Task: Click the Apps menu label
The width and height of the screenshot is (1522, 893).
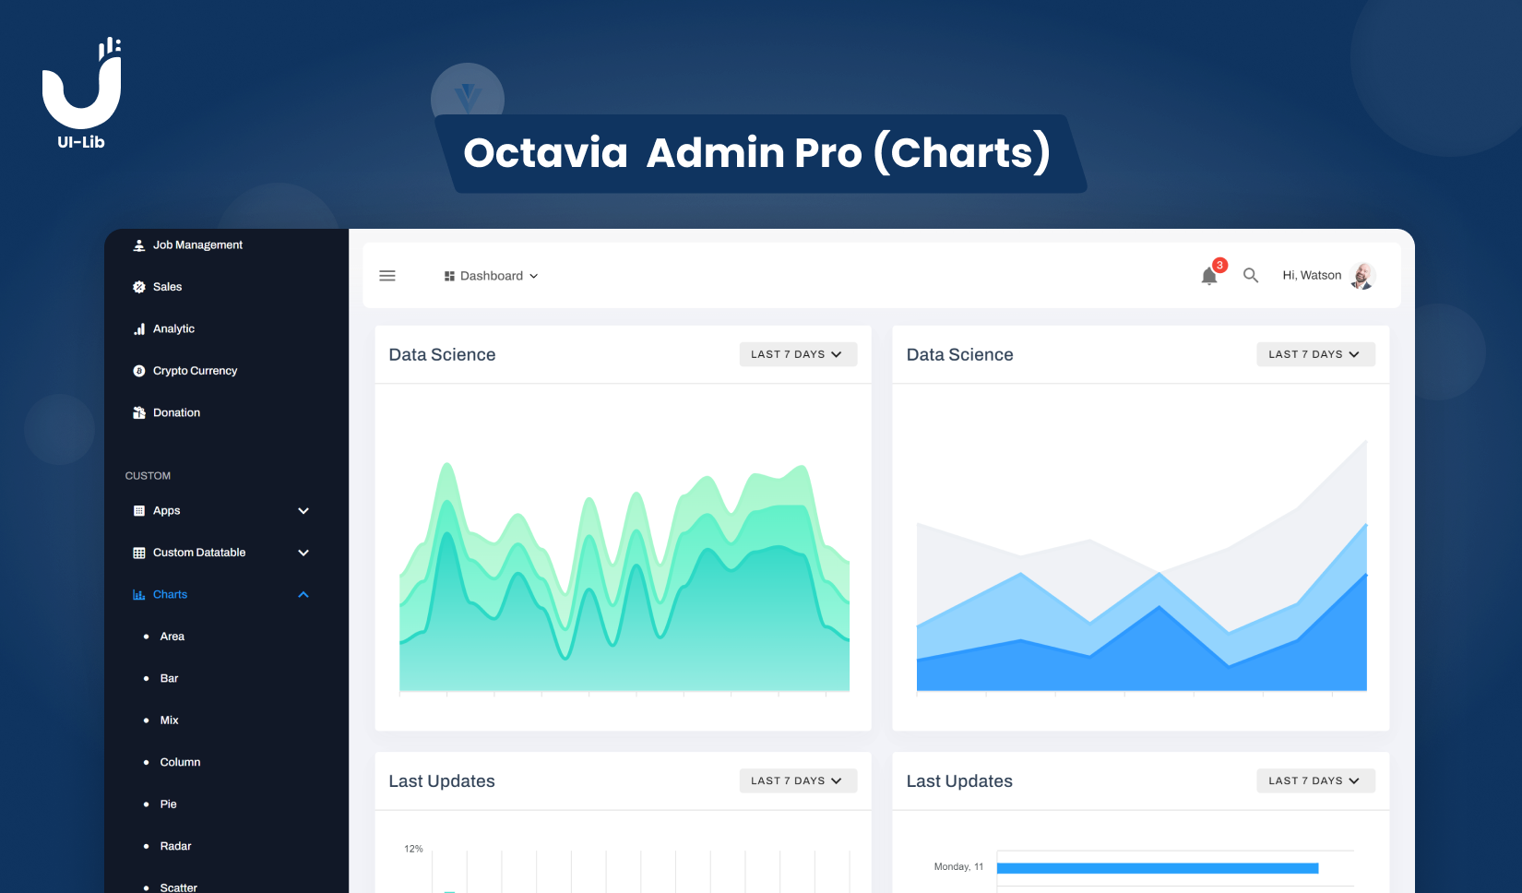Action: pos(166,511)
